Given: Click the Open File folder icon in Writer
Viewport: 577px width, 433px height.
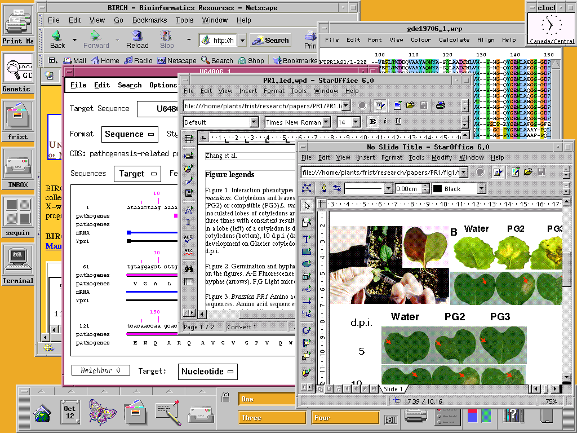Looking at the screenshot, I should 410,105.
